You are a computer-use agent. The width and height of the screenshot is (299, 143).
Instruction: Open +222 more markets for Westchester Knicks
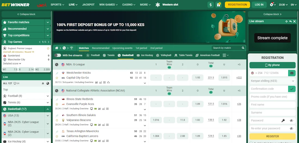(239, 77)
